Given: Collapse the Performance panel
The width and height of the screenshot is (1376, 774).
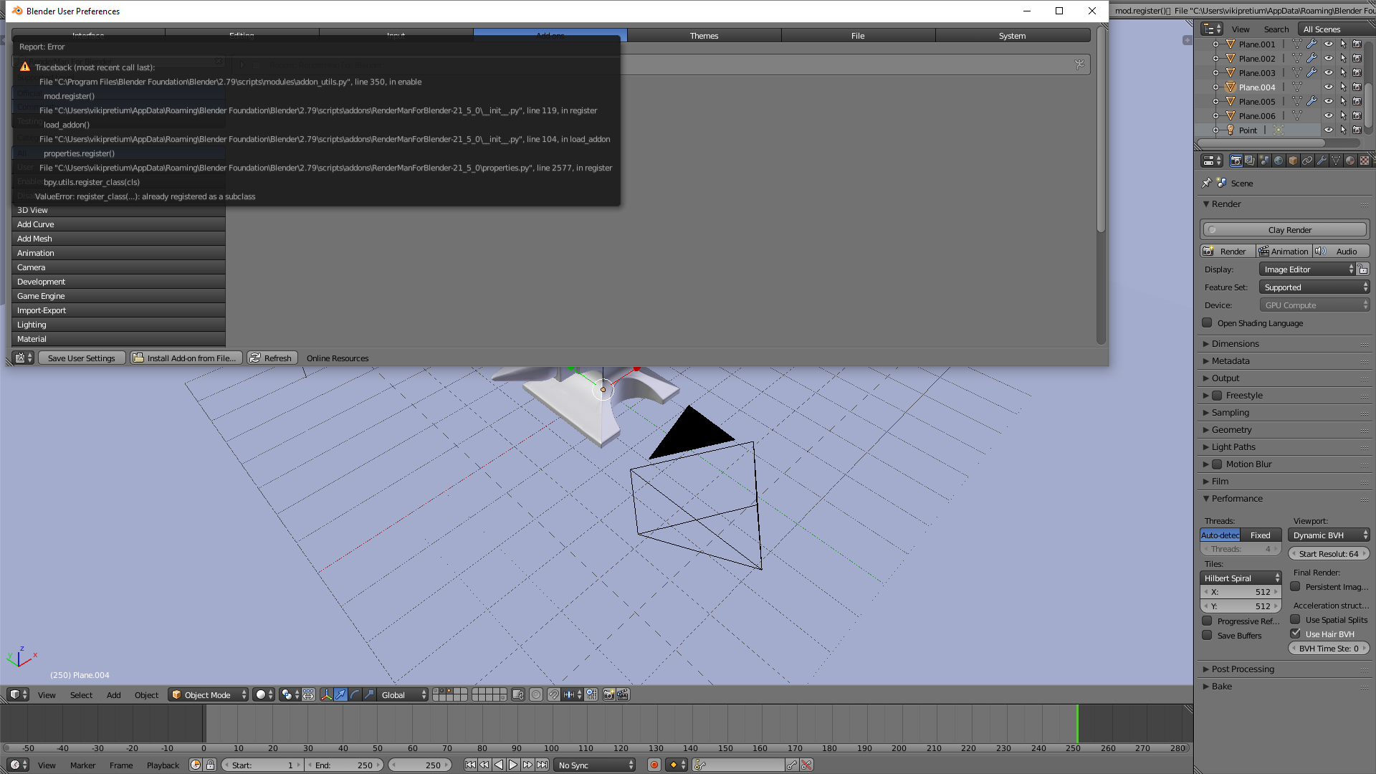Looking at the screenshot, I should pos(1236,498).
